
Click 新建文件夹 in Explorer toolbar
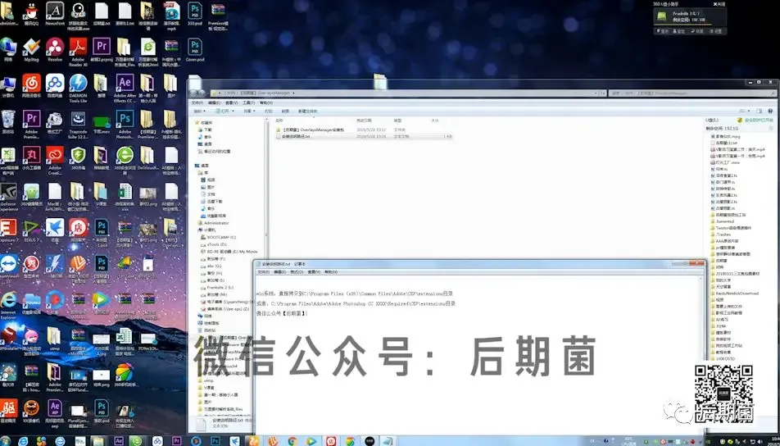coord(307,111)
